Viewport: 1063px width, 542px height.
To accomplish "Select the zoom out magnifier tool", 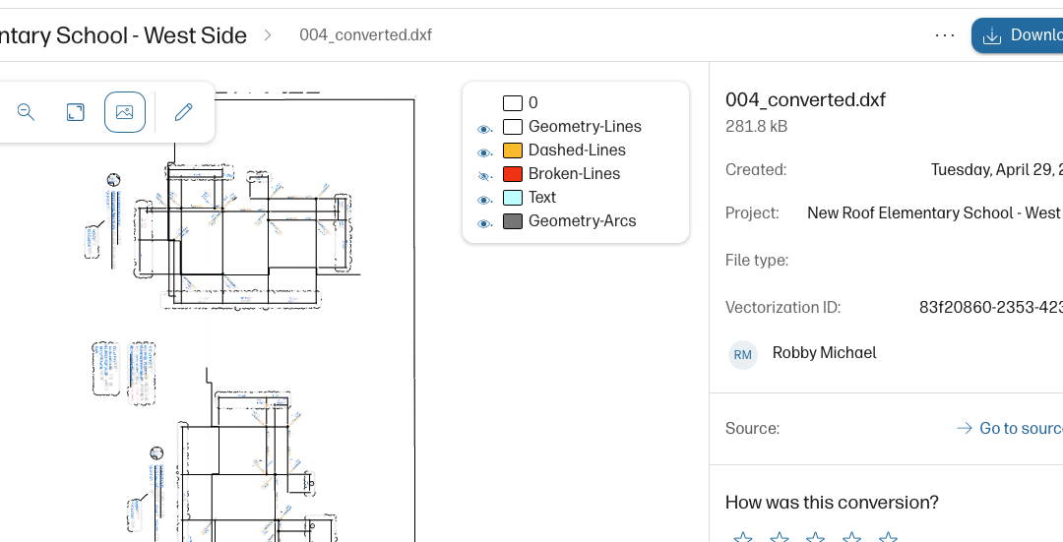I will (26, 112).
